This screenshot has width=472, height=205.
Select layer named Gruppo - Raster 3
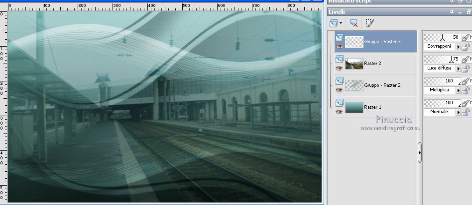click(x=382, y=42)
